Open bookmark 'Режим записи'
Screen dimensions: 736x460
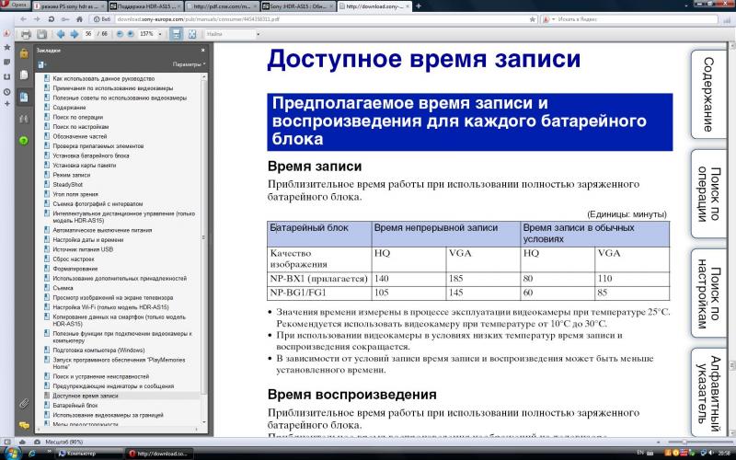coord(72,175)
